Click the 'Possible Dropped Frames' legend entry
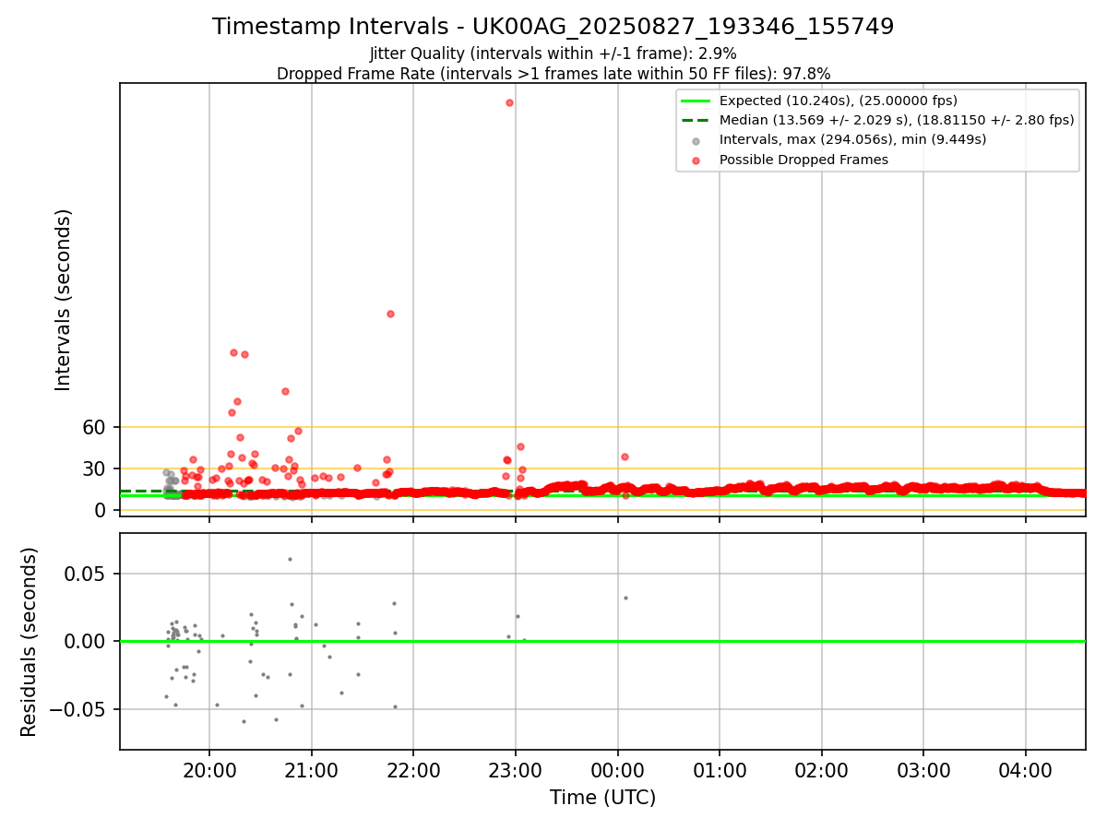The width and height of the screenshot is (1107, 830). (x=803, y=160)
